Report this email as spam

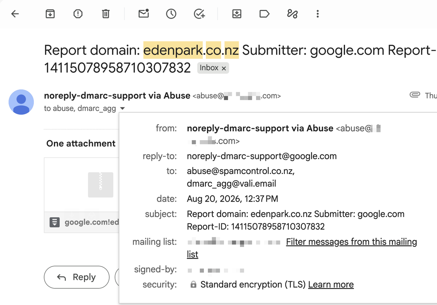[78, 14]
